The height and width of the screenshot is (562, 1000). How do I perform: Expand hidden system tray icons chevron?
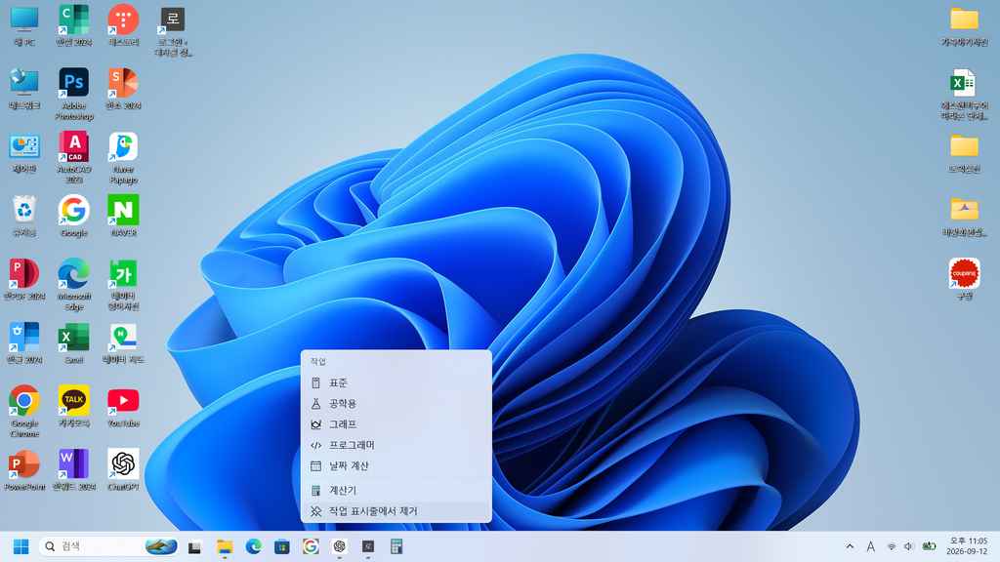tap(850, 546)
